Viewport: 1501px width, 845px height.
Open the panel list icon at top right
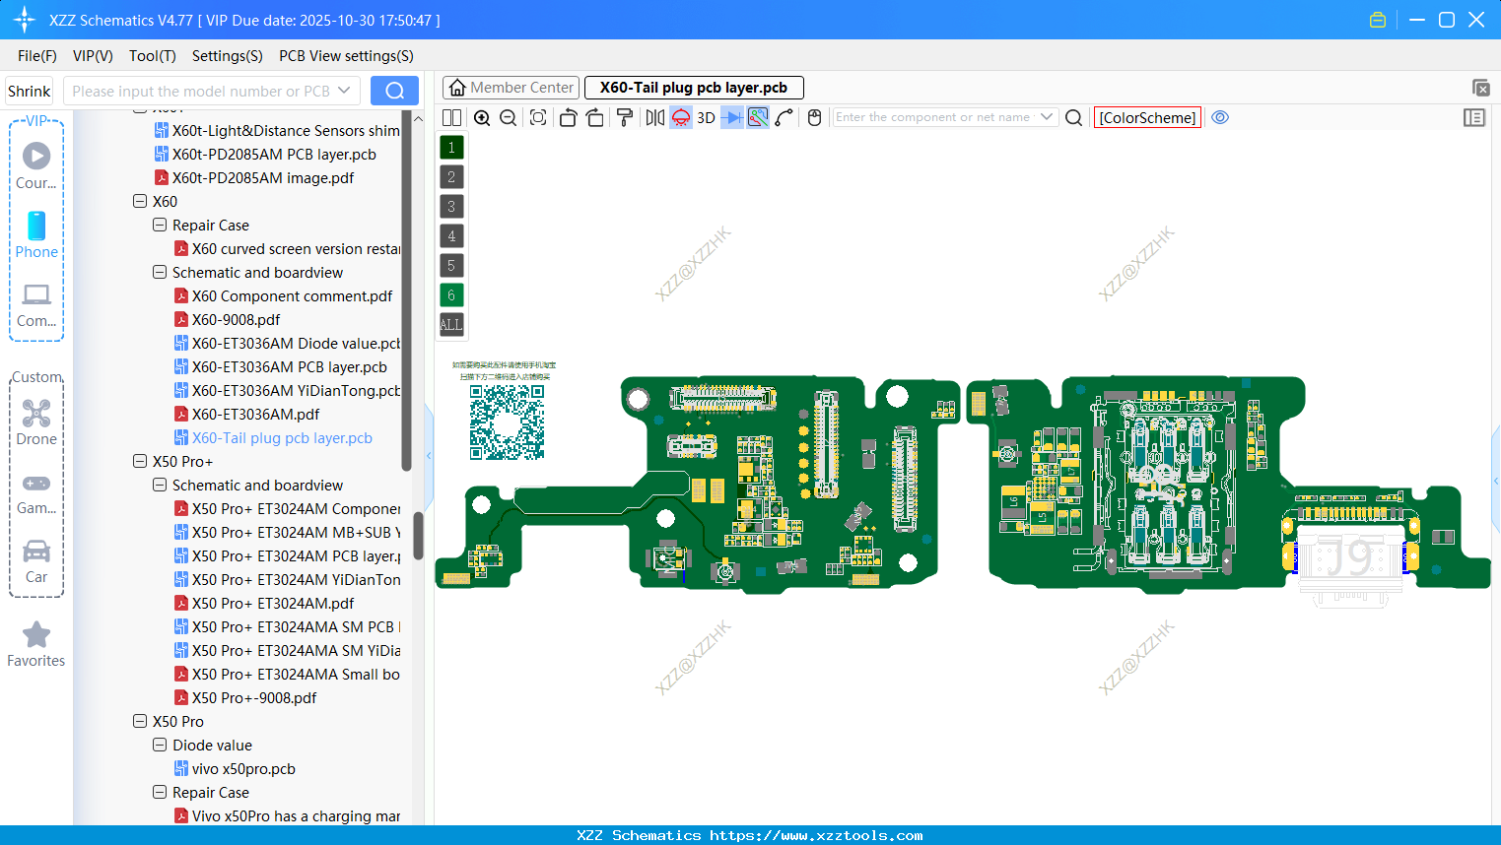pyautogui.click(x=1474, y=117)
